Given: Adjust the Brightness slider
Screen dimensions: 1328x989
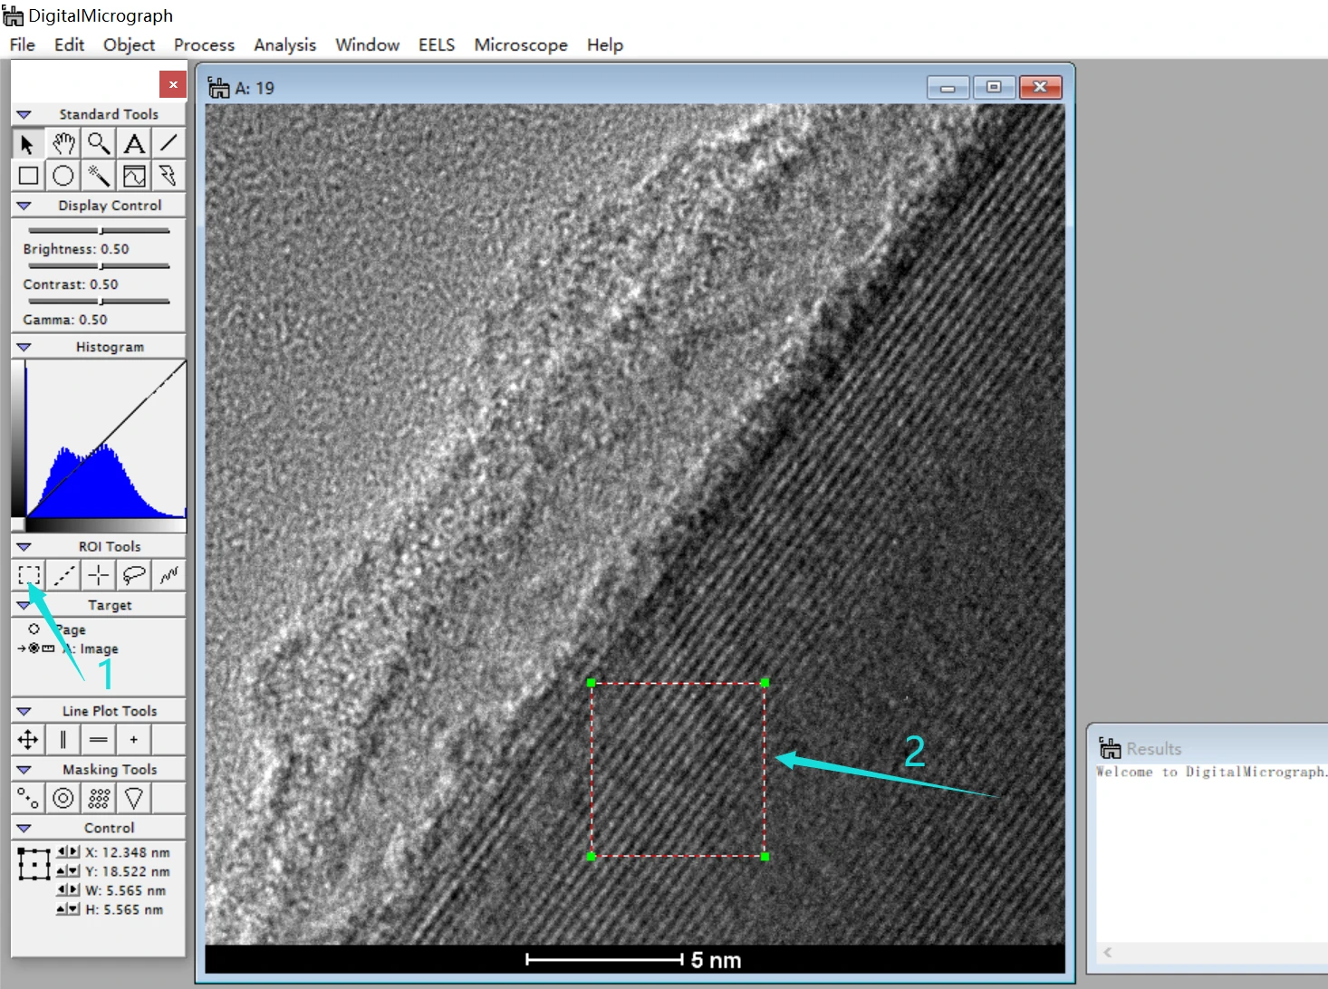Looking at the screenshot, I should click(x=99, y=231).
